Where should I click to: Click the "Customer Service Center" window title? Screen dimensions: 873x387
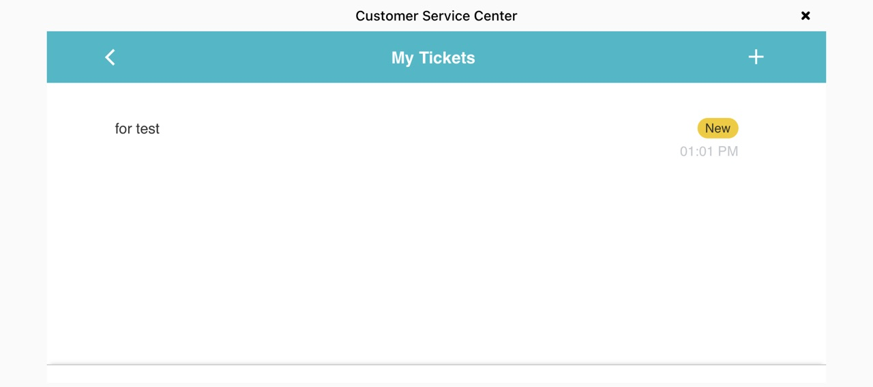tap(436, 16)
